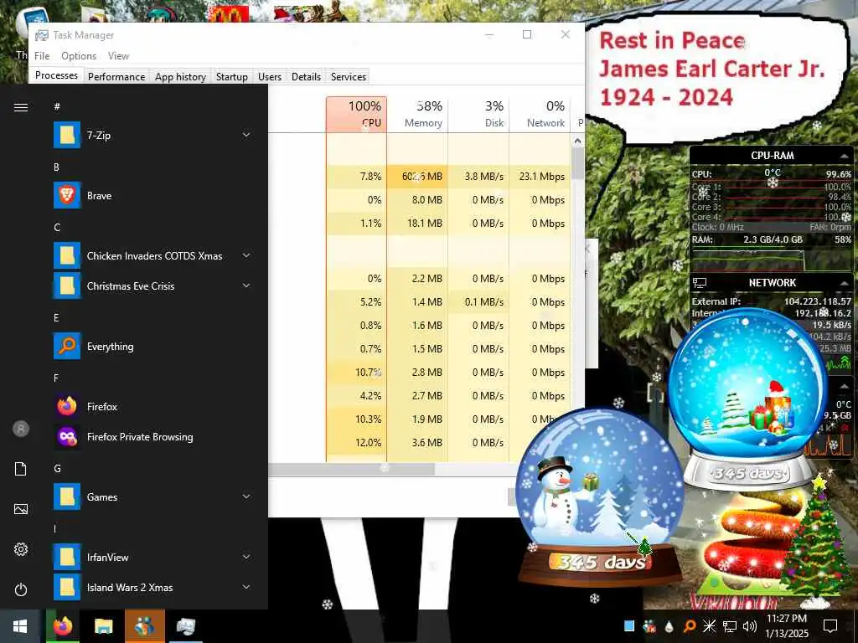The height and width of the screenshot is (643, 858).
Task: Select the 23.1 Mbps network cell
Action: tap(540, 177)
